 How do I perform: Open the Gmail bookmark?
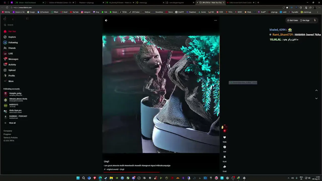(64, 12)
